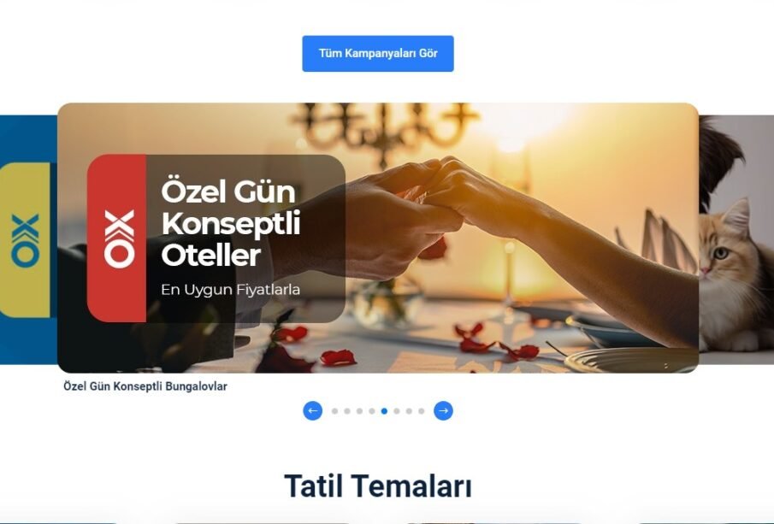The image size is (774, 524).
Task: Open the Özel Gün Konseptli Bungalovlar link
Action: pyautogui.click(x=145, y=386)
